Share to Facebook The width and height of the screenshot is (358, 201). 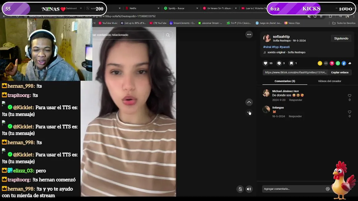344,63
